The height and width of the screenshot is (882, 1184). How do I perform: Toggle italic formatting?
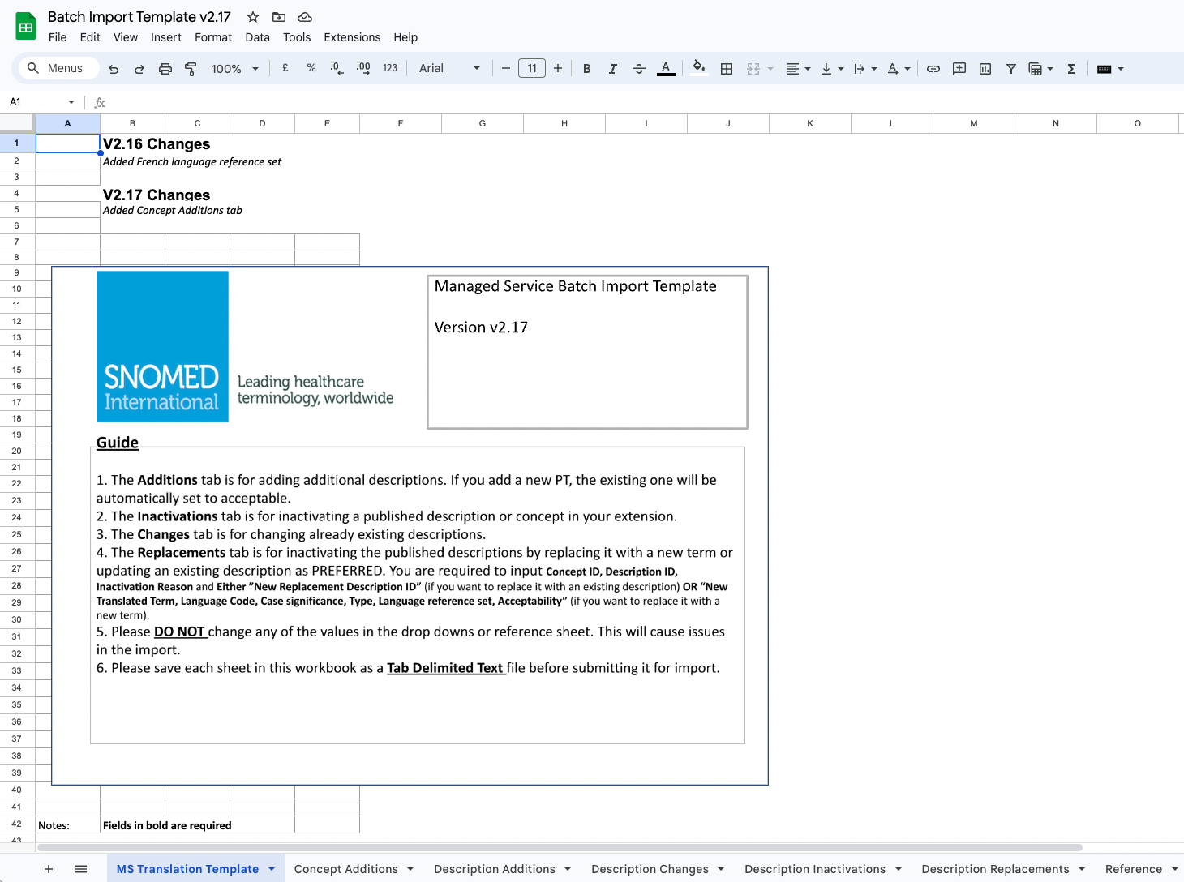pyautogui.click(x=613, y=69)
